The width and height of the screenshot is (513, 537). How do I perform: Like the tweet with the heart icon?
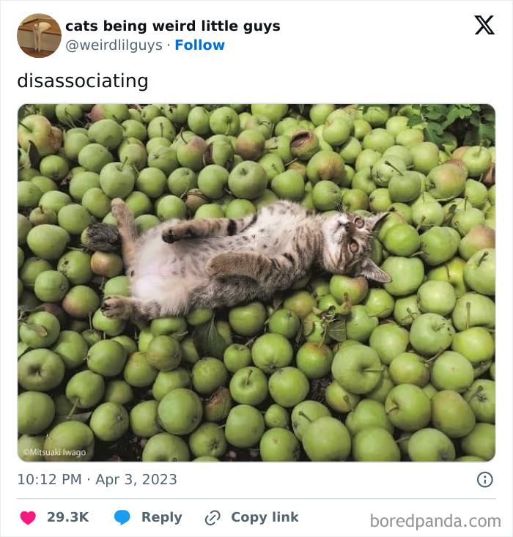pyautogui.click(x=28, y=517)
